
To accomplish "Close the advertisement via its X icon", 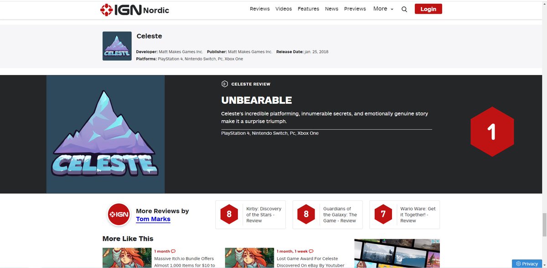I will tap(438, 241).
